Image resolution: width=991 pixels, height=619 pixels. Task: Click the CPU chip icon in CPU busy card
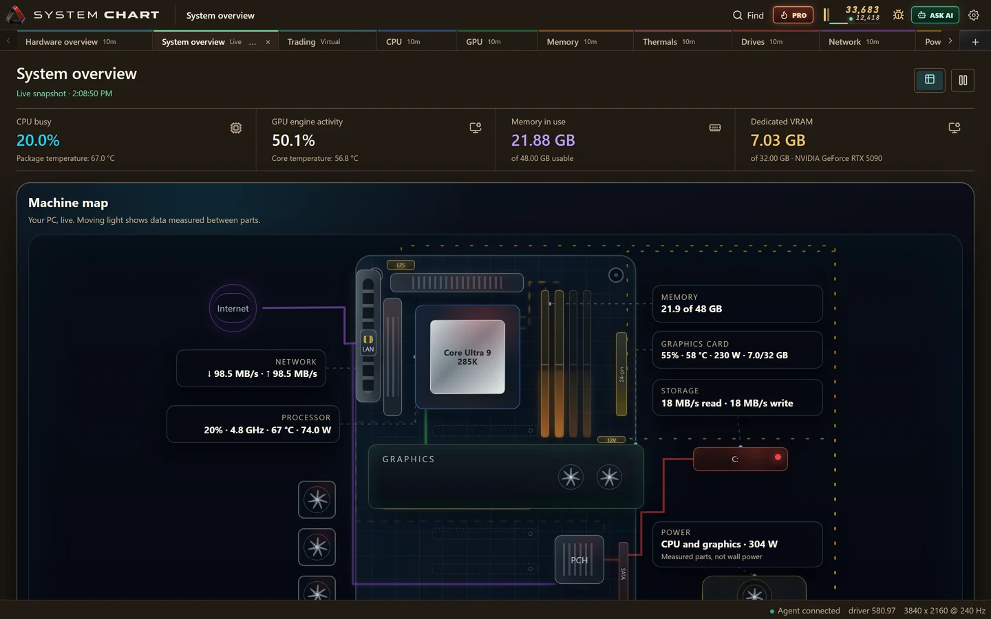[x=236, y=128]
